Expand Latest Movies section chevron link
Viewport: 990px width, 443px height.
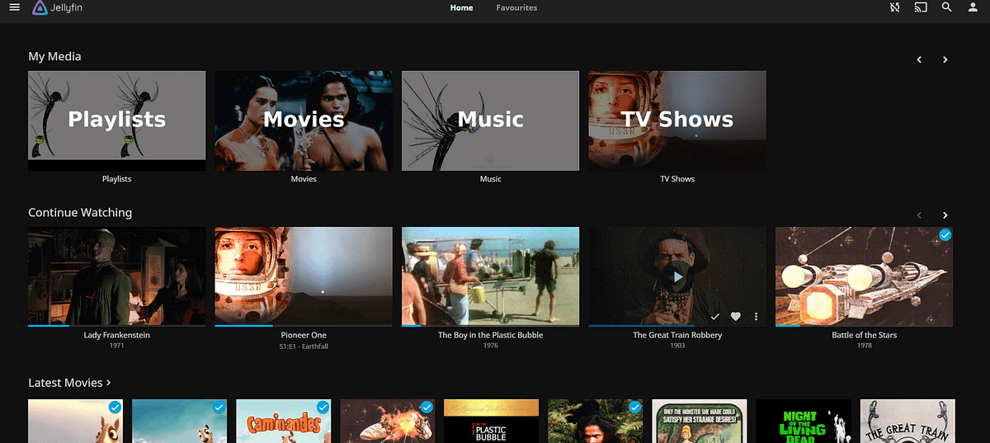coord(69,383)
